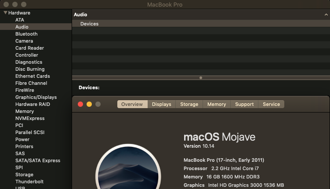Click the pane splitter handle dot
330x189 pixels.
tap(201, 78)
